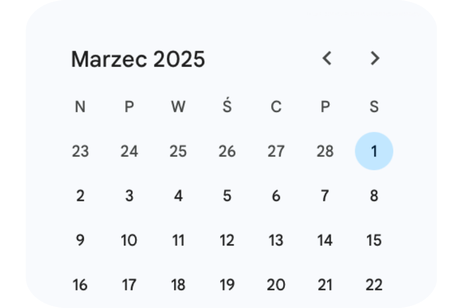Select date 23 in the first row
This screenshot has width=463, height=308.
click(80, 151)
